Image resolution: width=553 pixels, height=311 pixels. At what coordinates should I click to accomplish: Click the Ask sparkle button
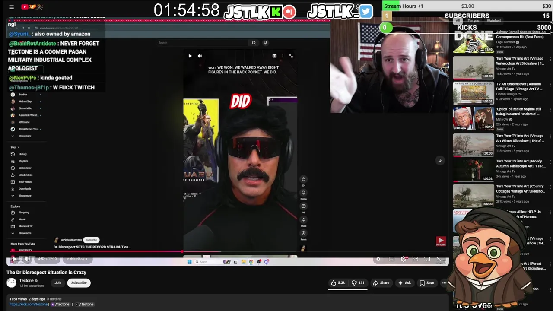pyautogui.click(x=404, y=283)
